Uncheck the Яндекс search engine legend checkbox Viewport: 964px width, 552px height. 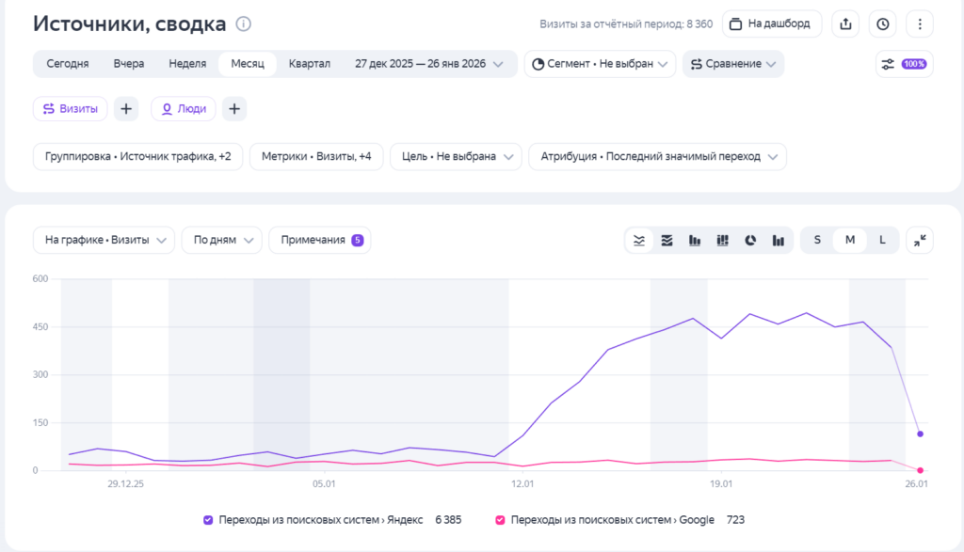pos(208,520)
